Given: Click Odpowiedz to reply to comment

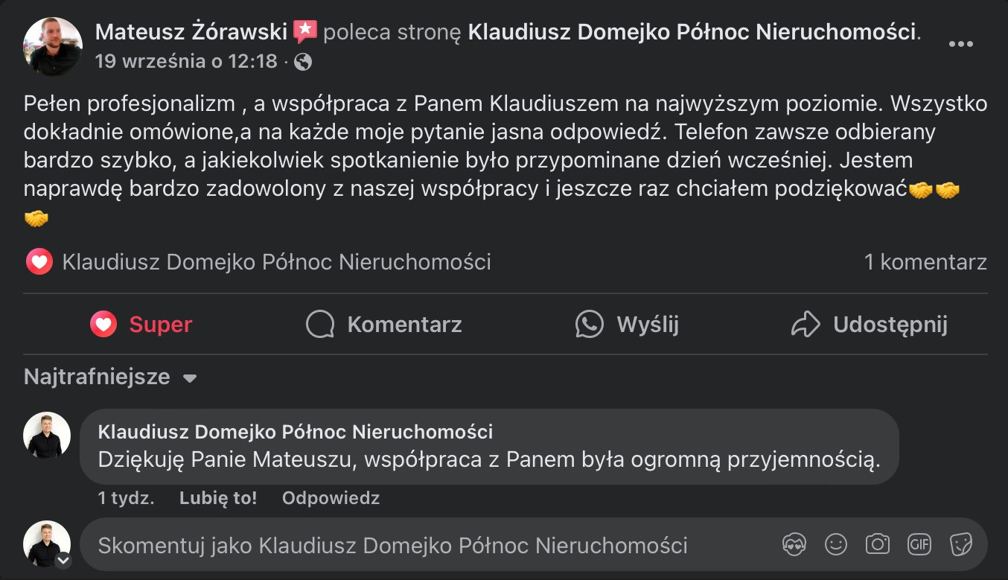Looking at the screenshot, I should [x=331, y=498].
